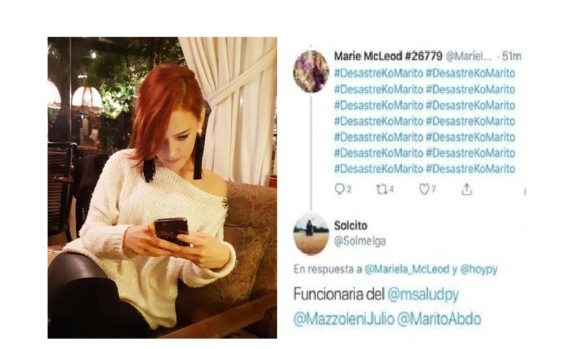Click the Solcito display name
The image size is (574, 349).
pyautogui.click(x=350, y=225)
